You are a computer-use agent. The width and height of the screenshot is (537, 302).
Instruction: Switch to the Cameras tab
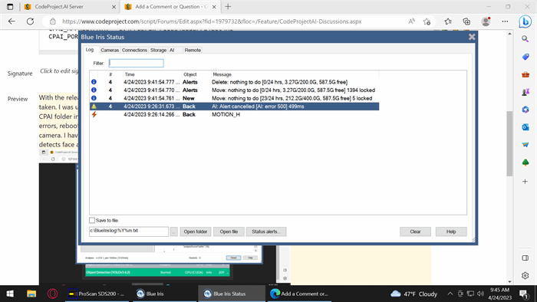tap(110, 50)
